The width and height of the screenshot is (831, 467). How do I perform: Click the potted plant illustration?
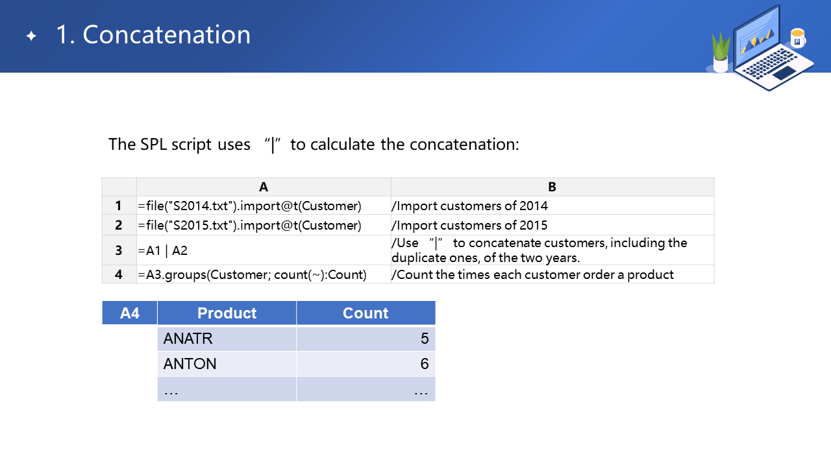(721, 53)
